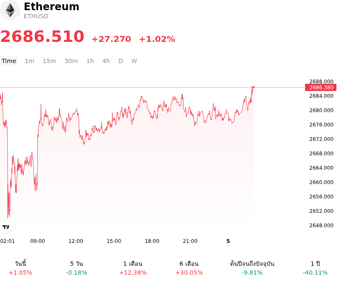Screen dimensions: 339x281
Task: Choose the 6 เดือน +30.05% range
Action: pos(189,268)
